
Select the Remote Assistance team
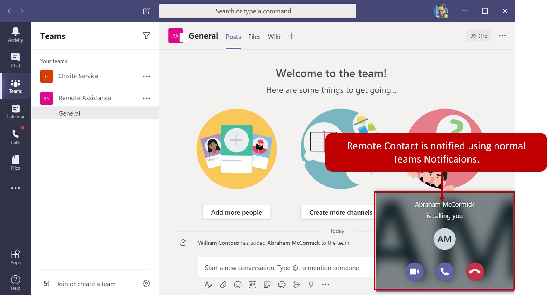(x=95, y=98)
